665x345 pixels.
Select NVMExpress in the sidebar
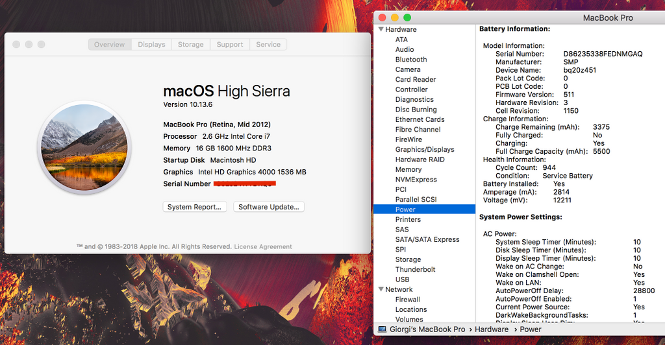coord(416,180)
